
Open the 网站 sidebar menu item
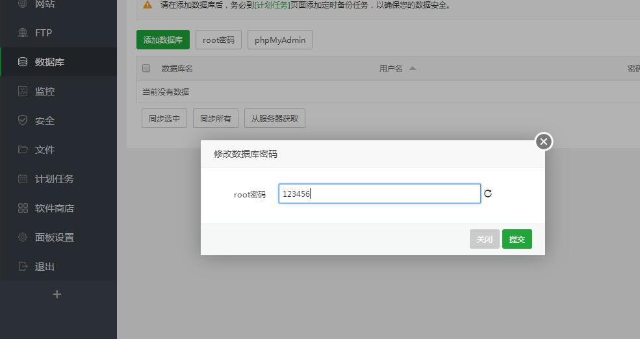44,5
